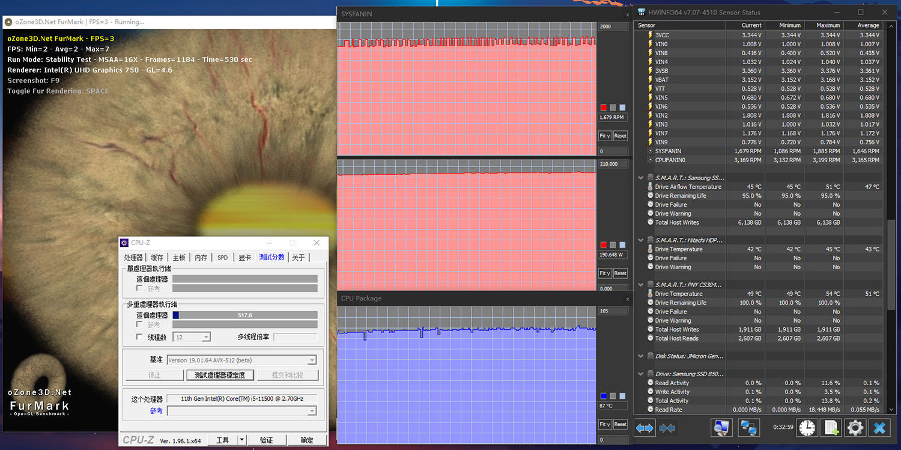Click the 測試處理器穩定度 button
Image resolution: width=901 pixels, height=450 pixels.
(x=220, y=375)
